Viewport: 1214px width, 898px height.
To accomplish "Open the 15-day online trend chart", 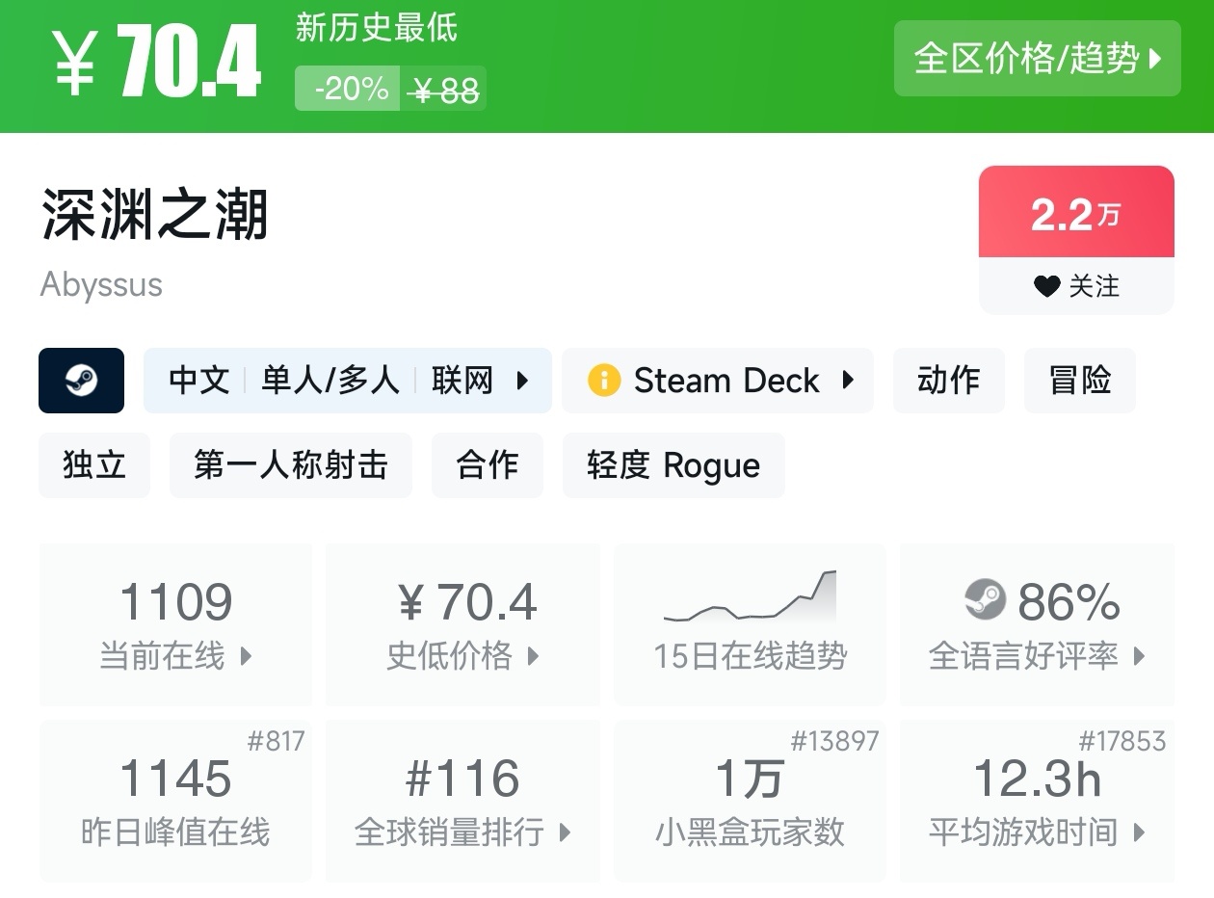I will coord(750,623).
